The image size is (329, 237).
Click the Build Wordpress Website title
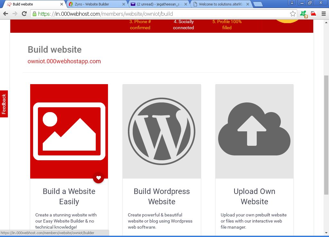(x=162, y=196)
